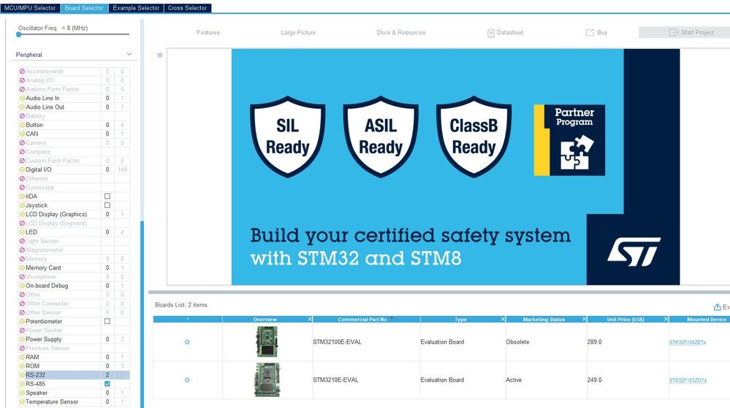Click the Datasheet download icon
This screenshot has width=730, height=408.
coord(491,33)
